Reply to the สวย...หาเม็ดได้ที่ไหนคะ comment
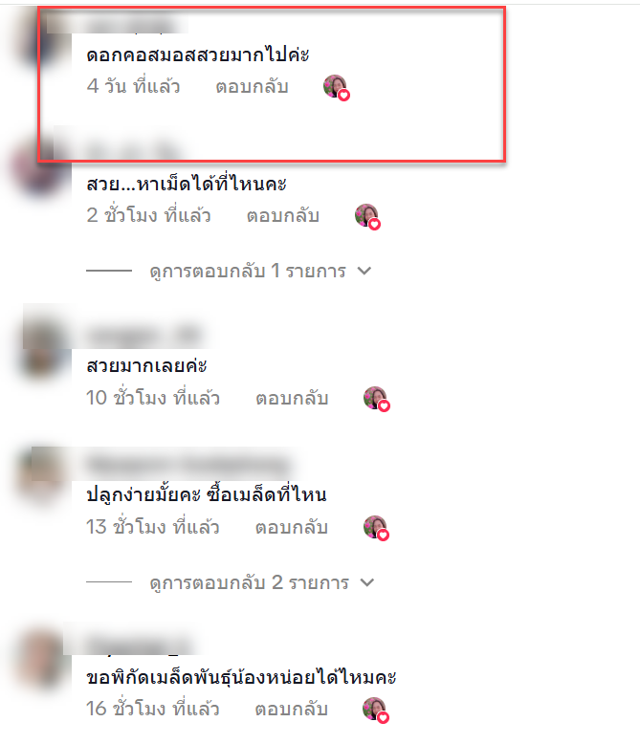The image size is (640, 744). pos(283,216)
